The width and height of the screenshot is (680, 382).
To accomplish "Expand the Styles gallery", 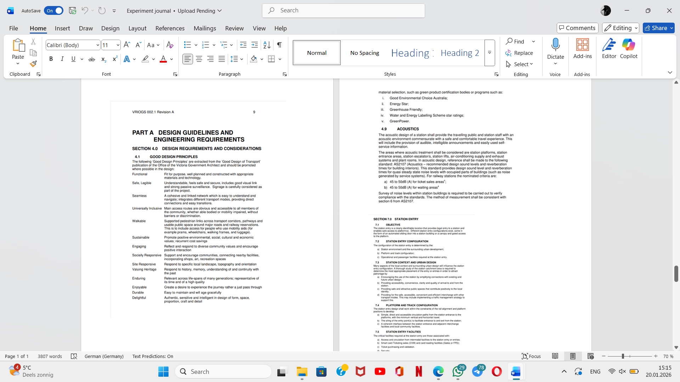I will click(x=489, y=53).
